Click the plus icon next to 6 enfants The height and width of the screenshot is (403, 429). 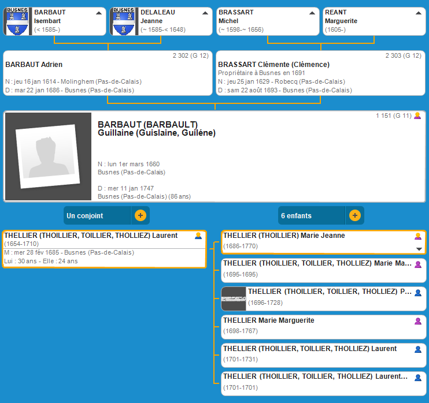(x=355, y=215)
